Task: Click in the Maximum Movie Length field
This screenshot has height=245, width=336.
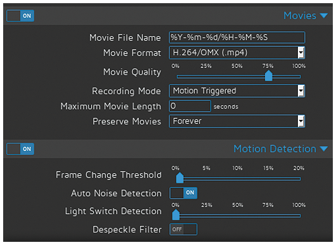Action: pos(190,106)
